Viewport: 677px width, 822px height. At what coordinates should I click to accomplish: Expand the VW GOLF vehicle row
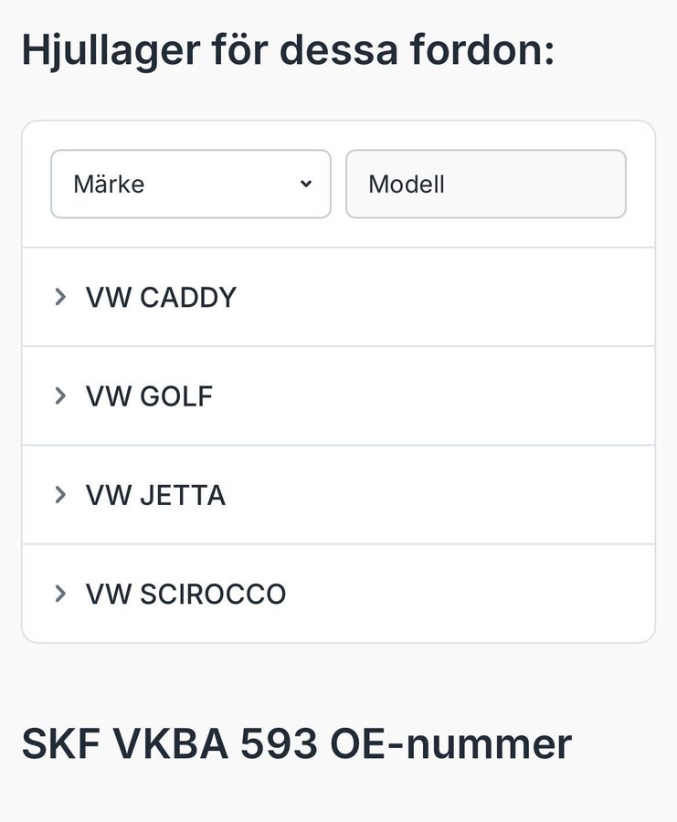338,395
